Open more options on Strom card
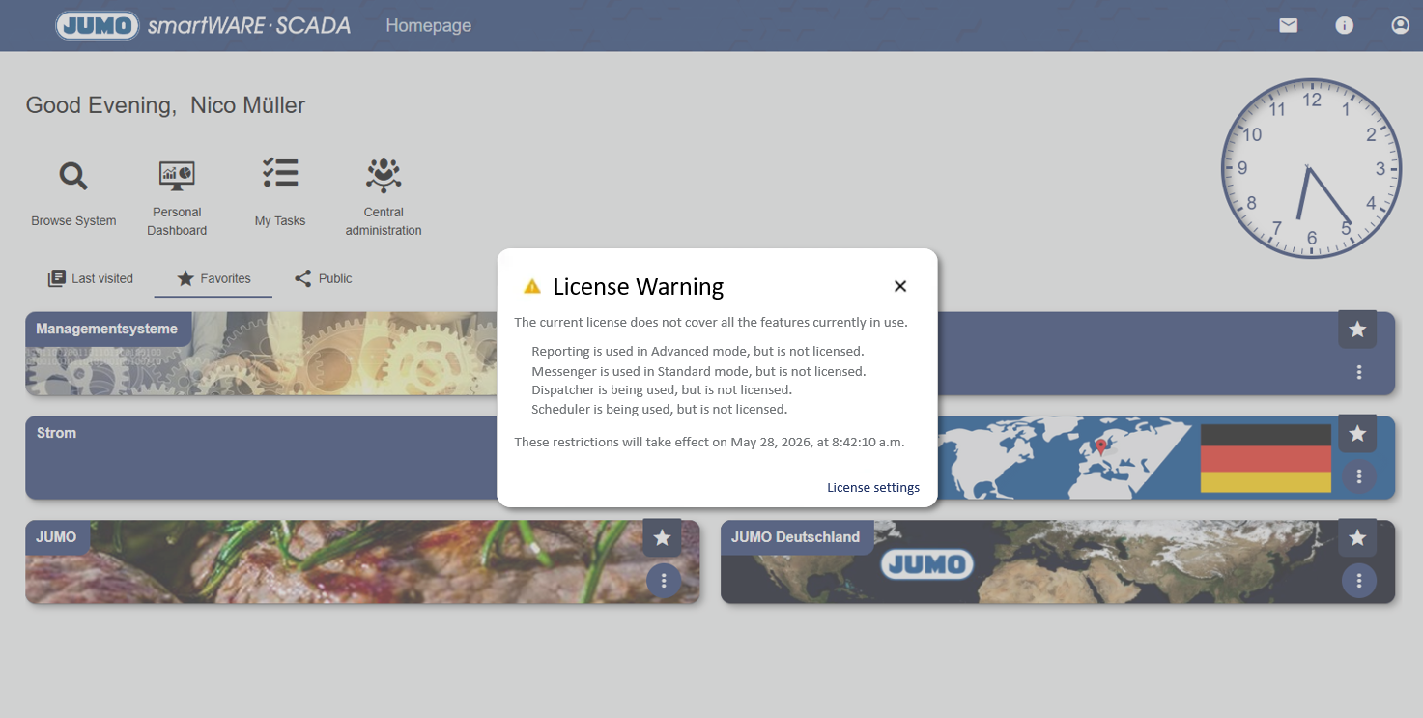Image resolution: width=1423 pixels, height=718 pixels. [1359, 476]
